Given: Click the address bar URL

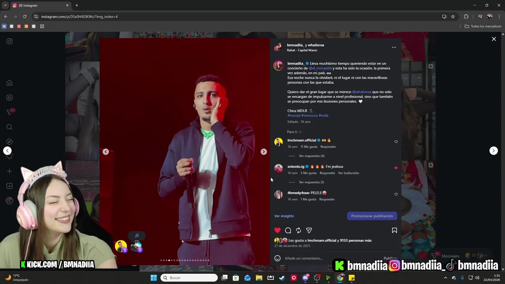Looking at the screenshot, I should pos(79,17).
